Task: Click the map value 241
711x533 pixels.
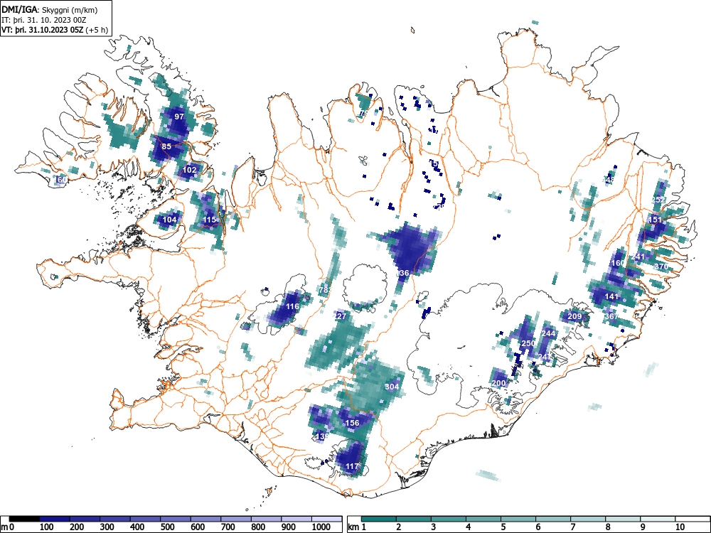Action: (638, 257)
